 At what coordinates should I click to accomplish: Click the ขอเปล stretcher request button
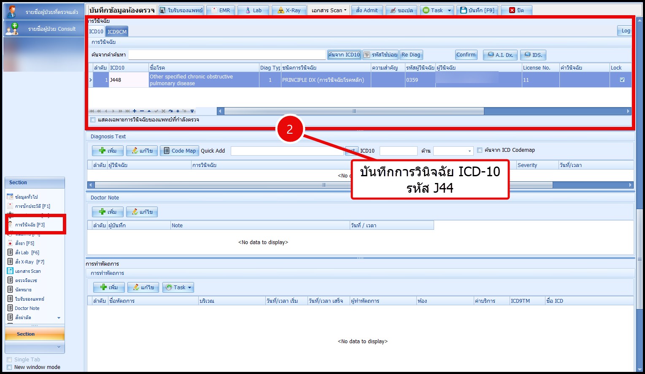(401, 10)
